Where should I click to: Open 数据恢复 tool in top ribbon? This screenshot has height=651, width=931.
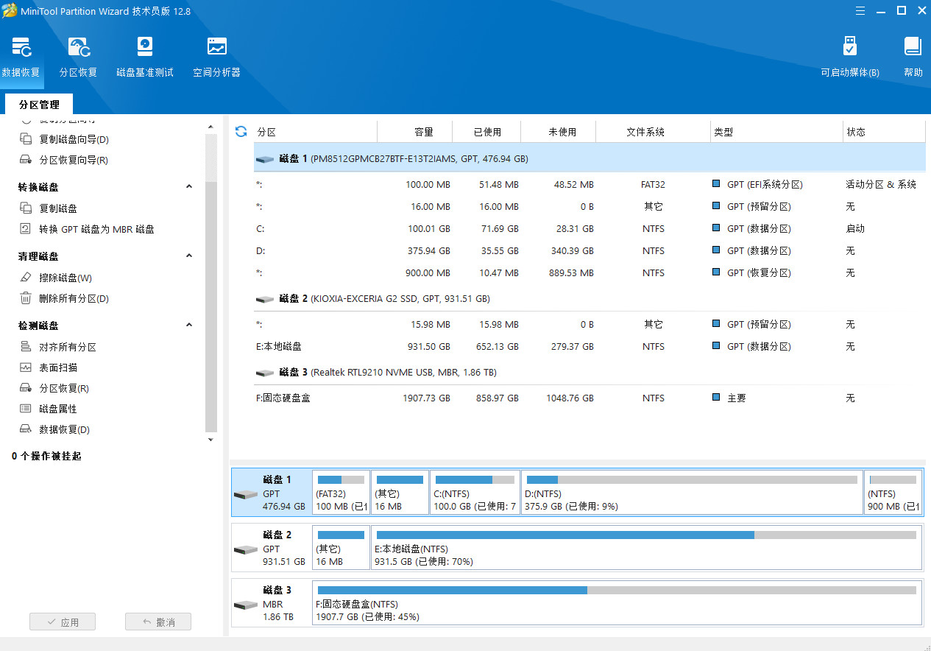[x=22, y=57]
